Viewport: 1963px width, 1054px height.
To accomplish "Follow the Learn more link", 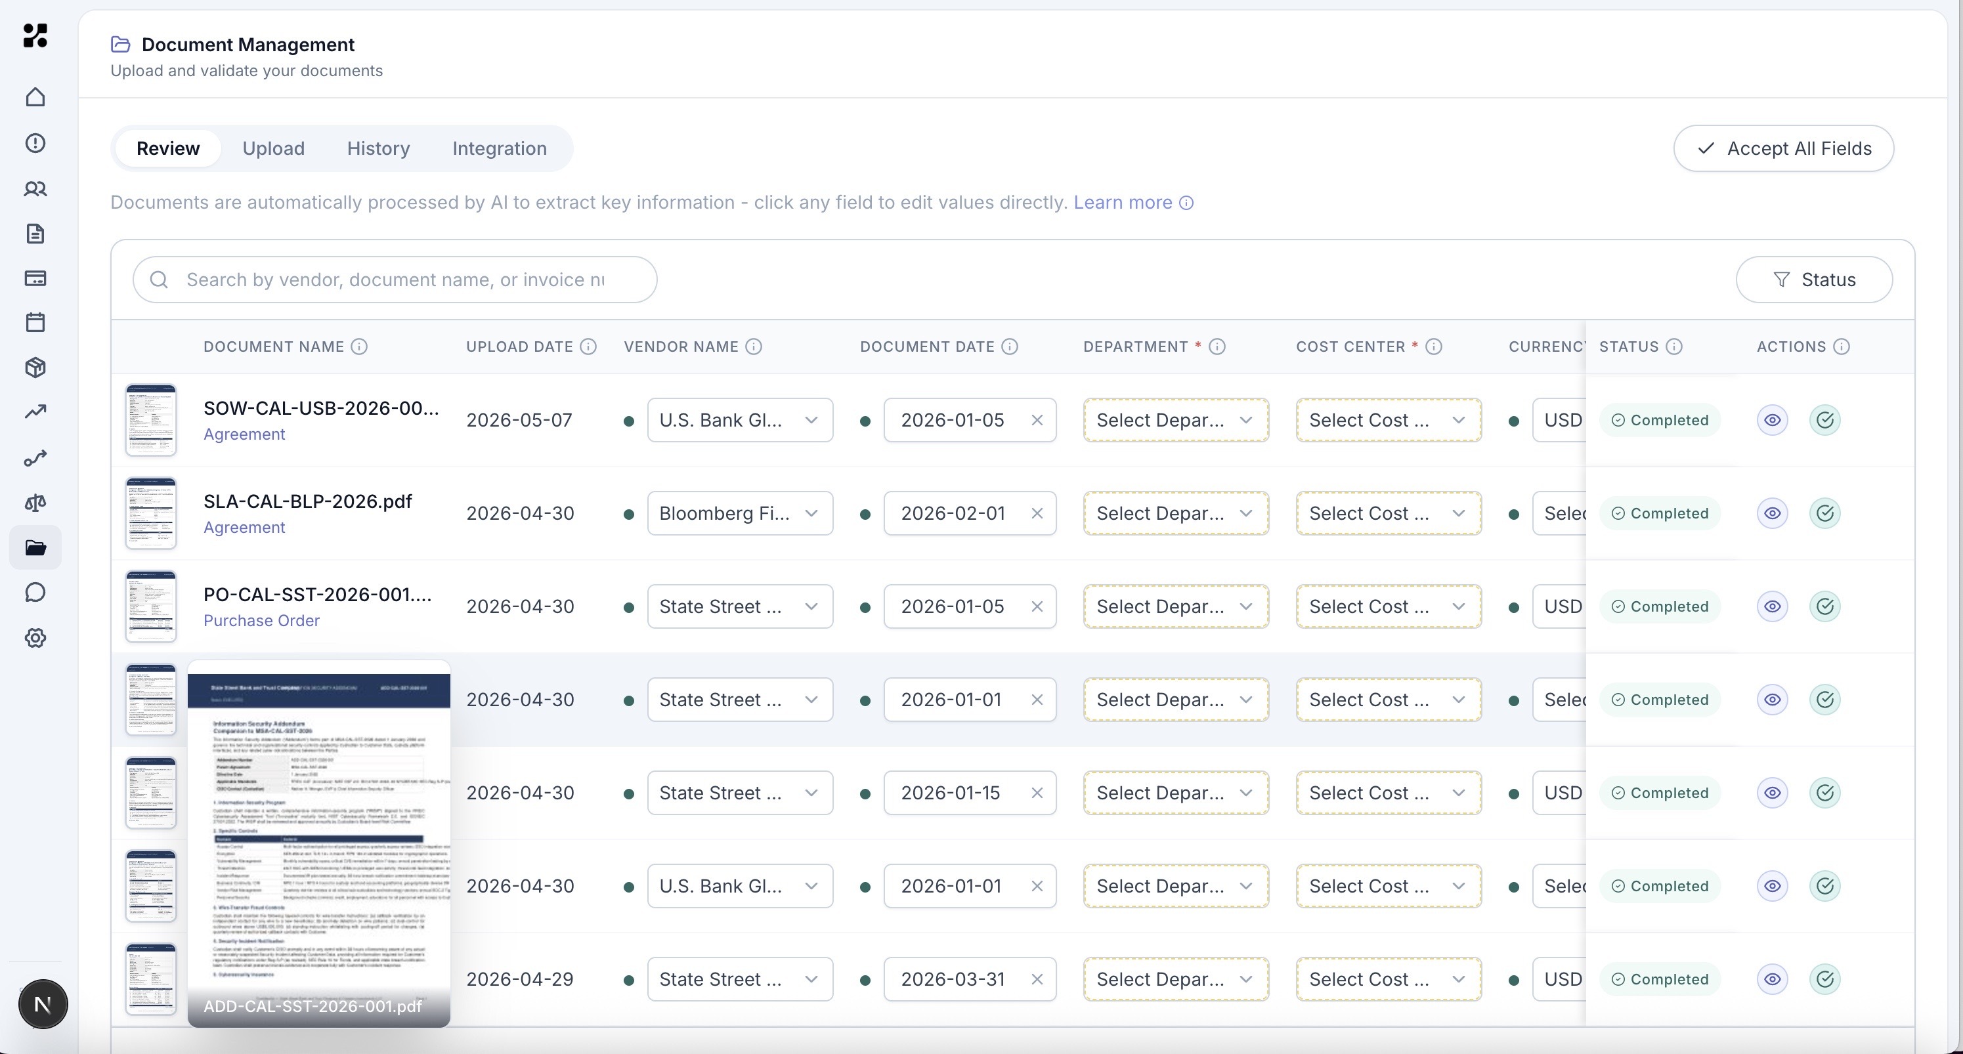I will pyautogui.click(x=1123, y=203).
